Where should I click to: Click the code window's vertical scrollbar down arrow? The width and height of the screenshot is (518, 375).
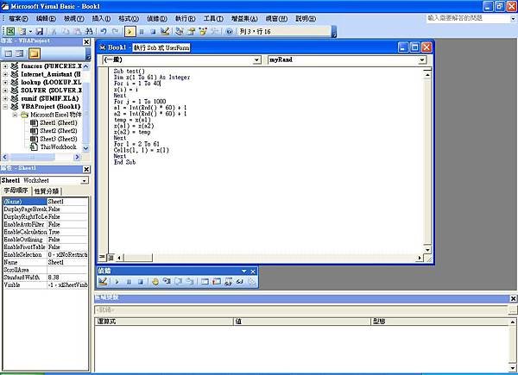(x=427, y=250)
